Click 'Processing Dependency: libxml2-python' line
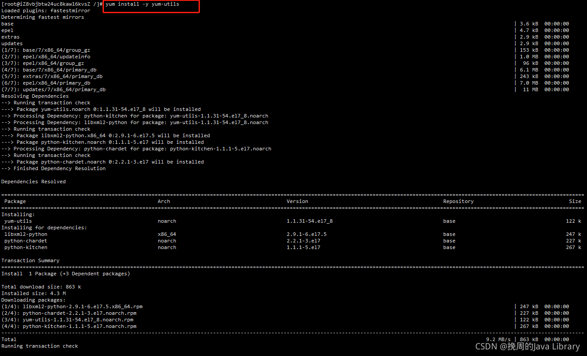 [x=135, y=122]
